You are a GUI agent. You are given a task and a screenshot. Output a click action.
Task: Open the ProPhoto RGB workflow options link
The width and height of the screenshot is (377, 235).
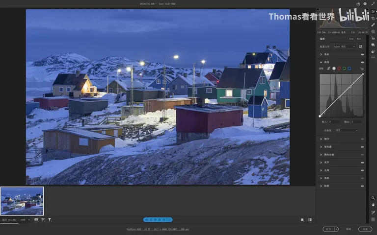point(158,229)
